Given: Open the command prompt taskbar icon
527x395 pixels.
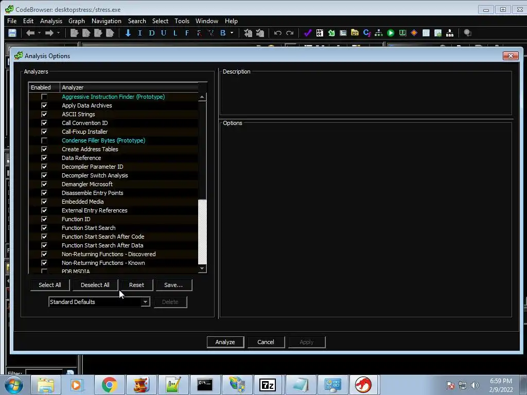Looking at the screenshot, I should [205, 385].
